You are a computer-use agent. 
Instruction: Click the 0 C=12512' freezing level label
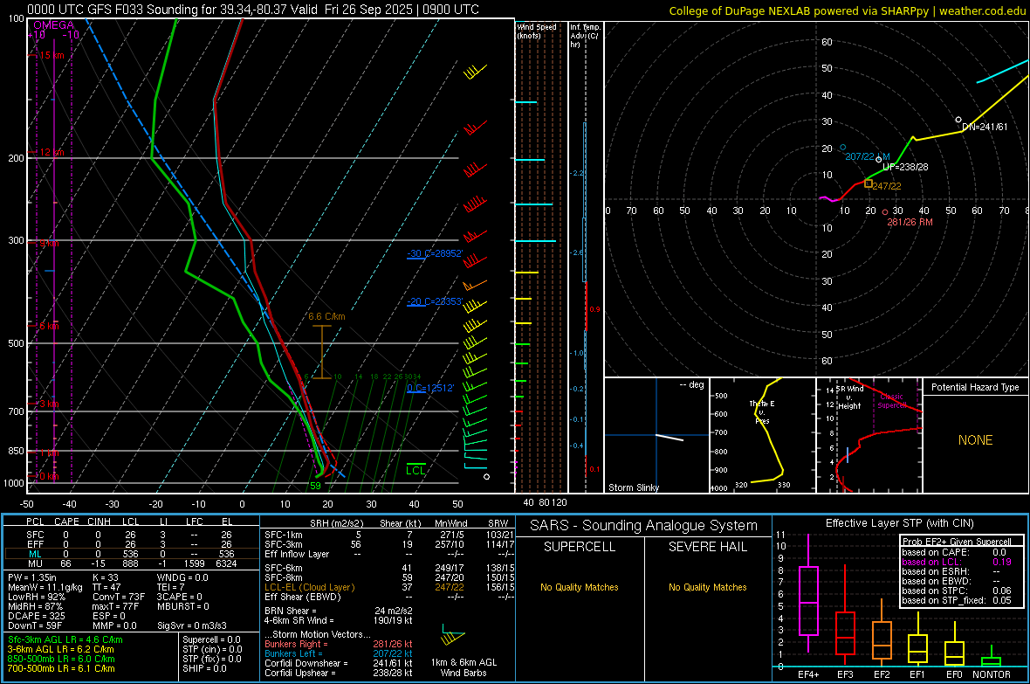click(430, 388)
